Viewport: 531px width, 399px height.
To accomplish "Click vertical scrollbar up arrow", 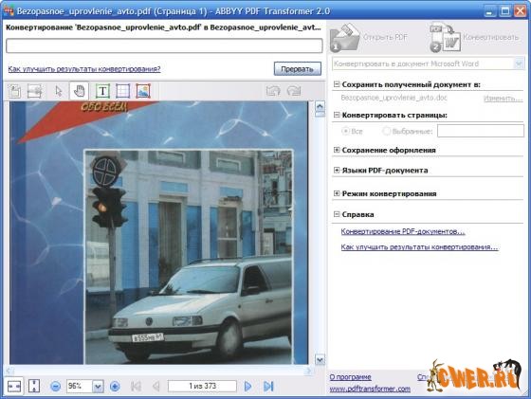I will click(320, 106).
